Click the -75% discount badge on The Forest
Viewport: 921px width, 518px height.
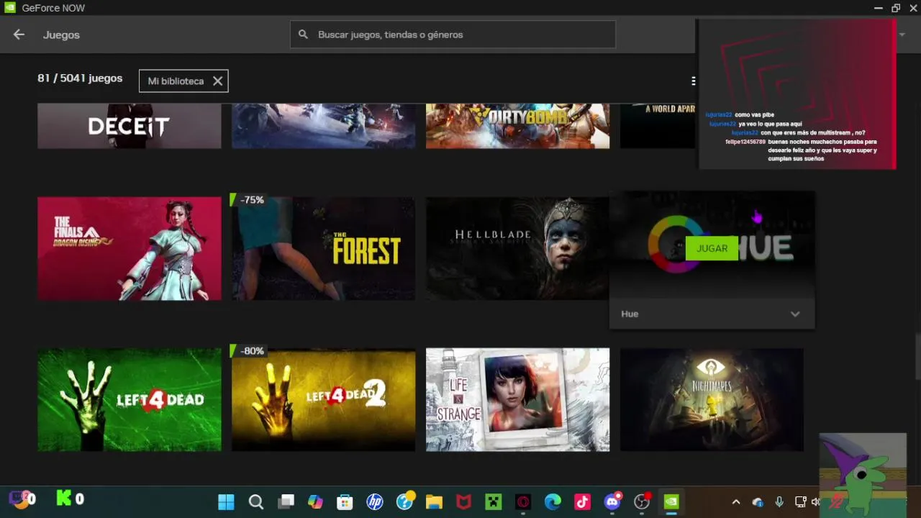pyautogui.click(x=248, y=200)
